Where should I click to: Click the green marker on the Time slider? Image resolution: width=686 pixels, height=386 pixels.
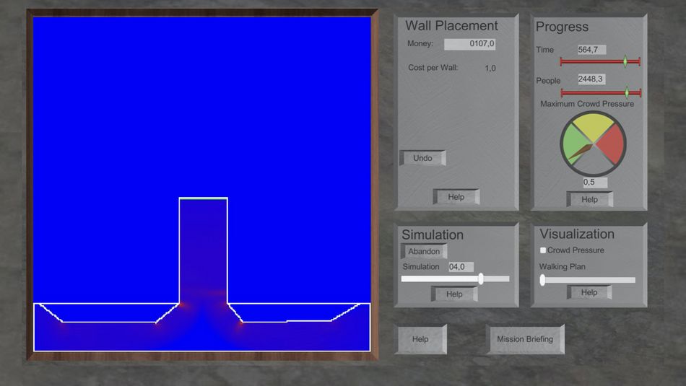625,62
